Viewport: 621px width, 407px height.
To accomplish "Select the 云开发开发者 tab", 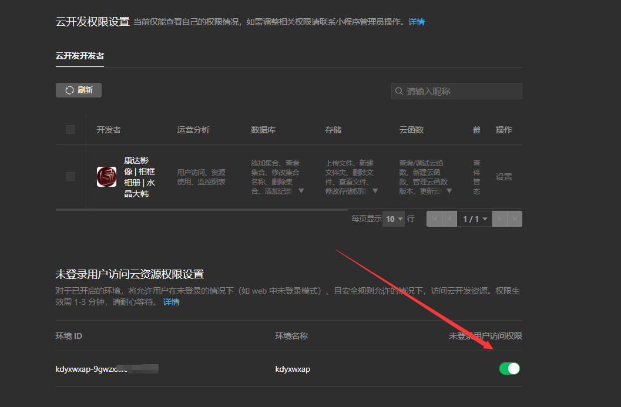I will [79, 56].
